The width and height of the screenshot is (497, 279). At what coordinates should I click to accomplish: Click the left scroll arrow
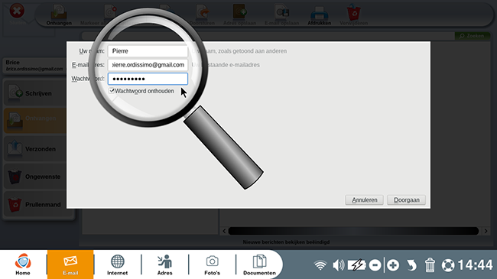[x=224, y=231]
